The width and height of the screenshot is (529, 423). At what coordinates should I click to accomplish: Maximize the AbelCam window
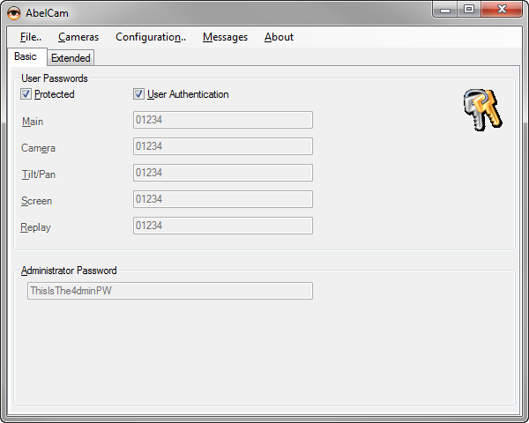(469, 10)
